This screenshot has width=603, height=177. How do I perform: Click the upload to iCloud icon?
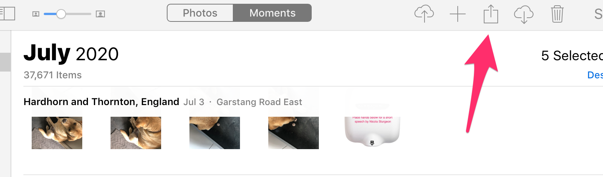[x=424, y=14]
